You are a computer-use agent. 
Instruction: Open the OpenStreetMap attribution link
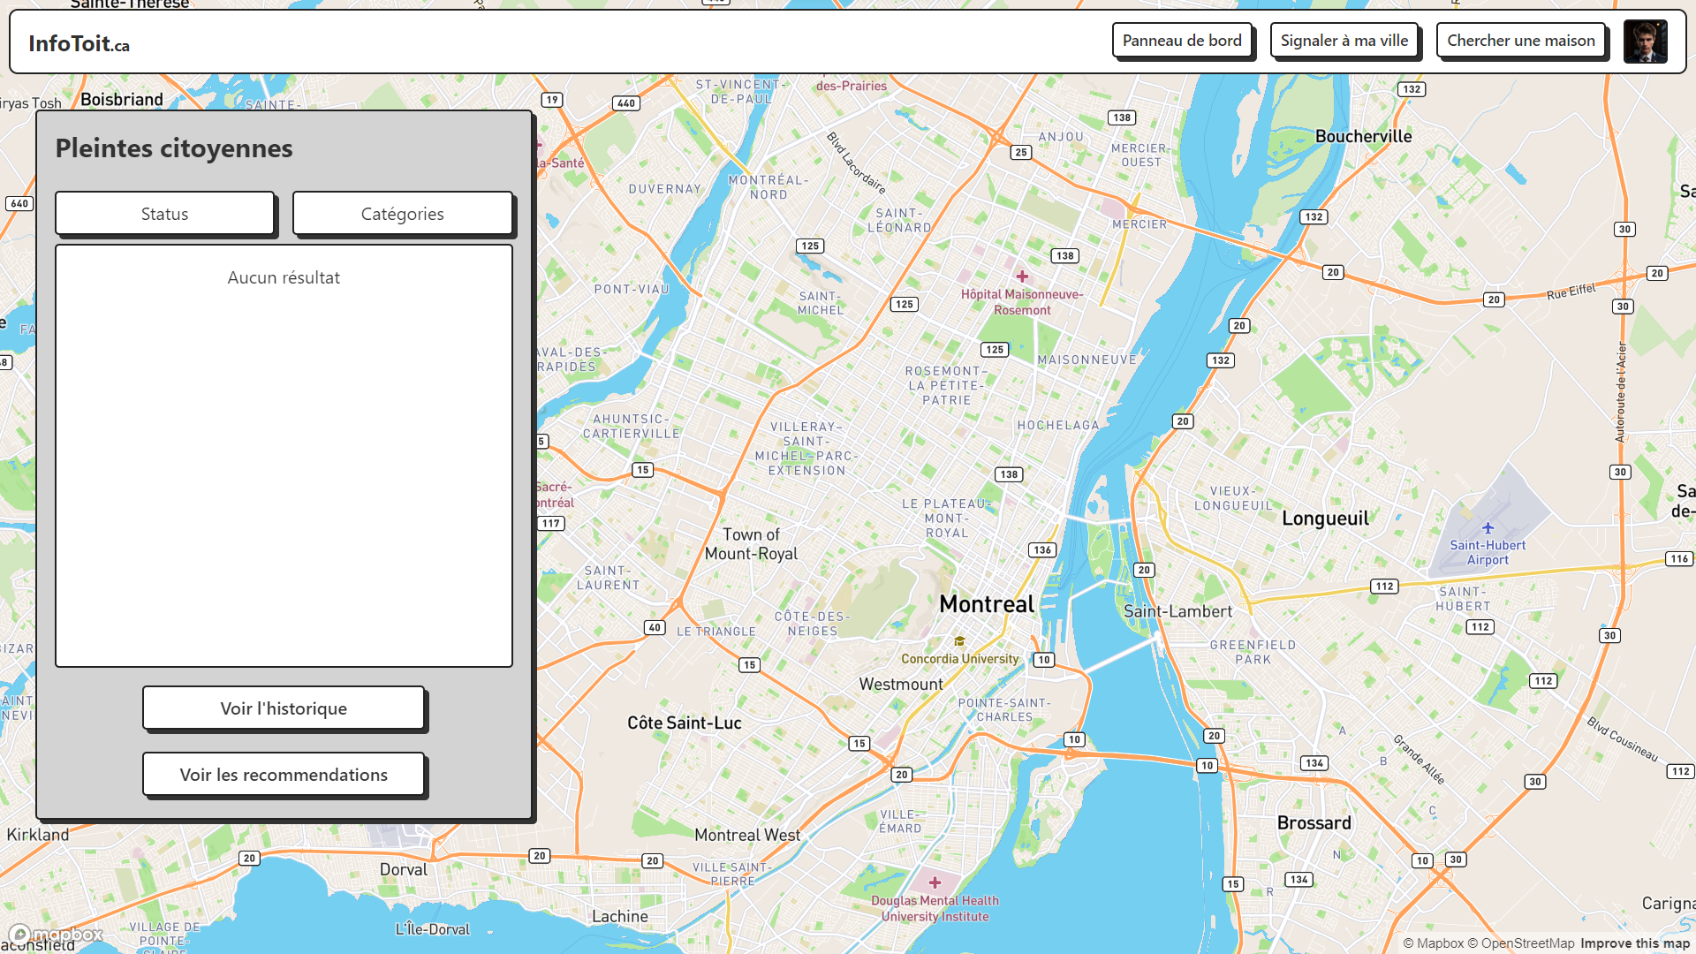[x=1521, y=943]
